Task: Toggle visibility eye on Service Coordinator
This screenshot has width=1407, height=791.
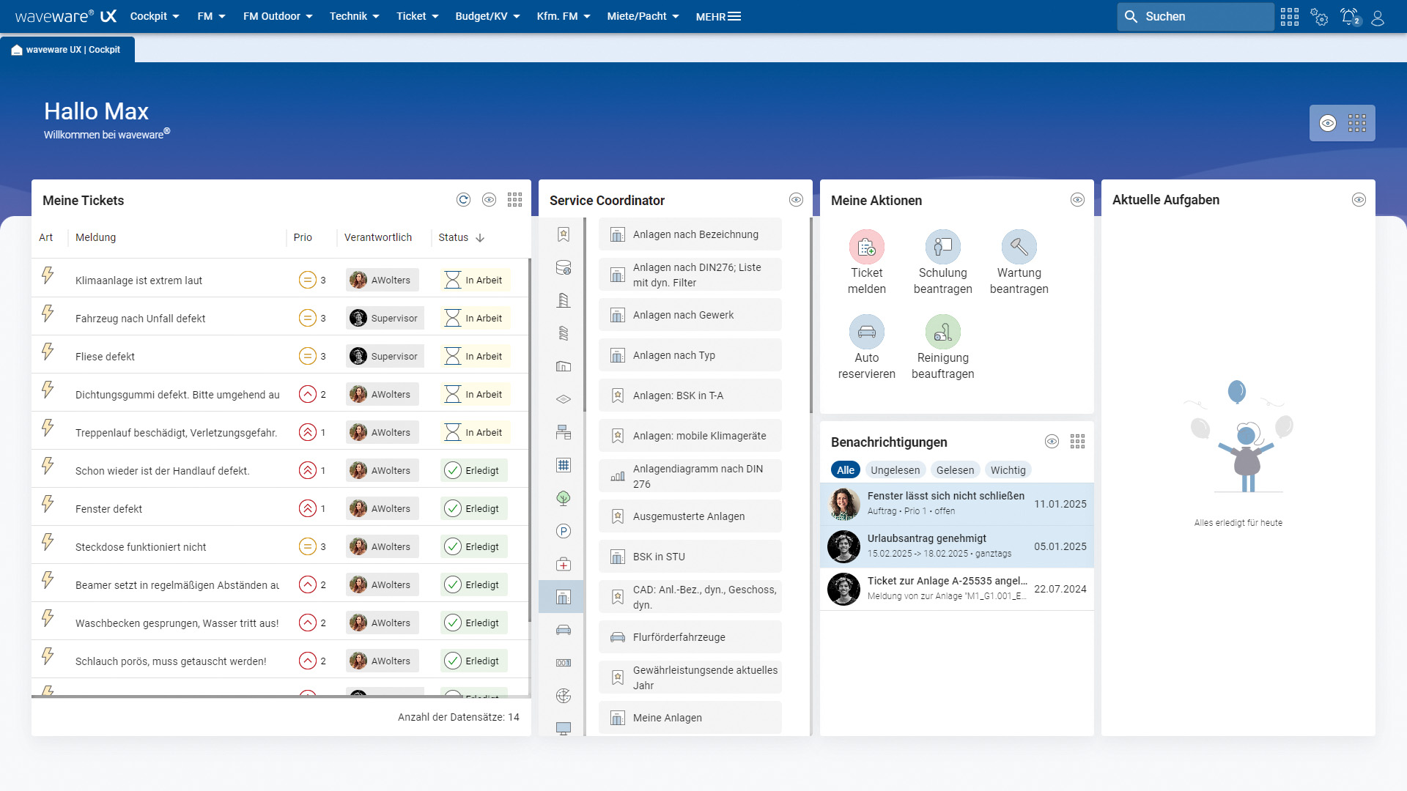Action: pyautogui.click(x=796, y=200)
